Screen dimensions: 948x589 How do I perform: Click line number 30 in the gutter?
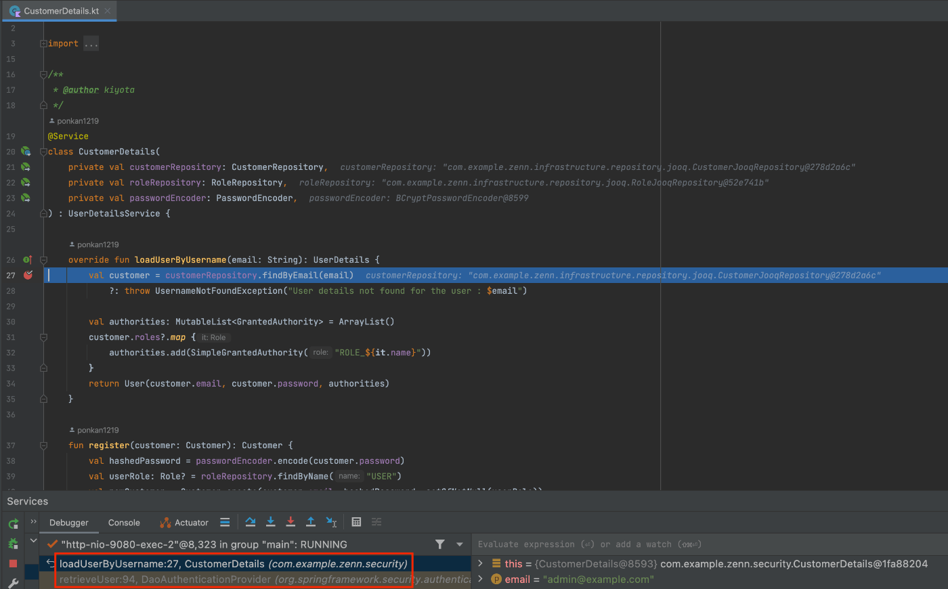(x=11, y=322)
